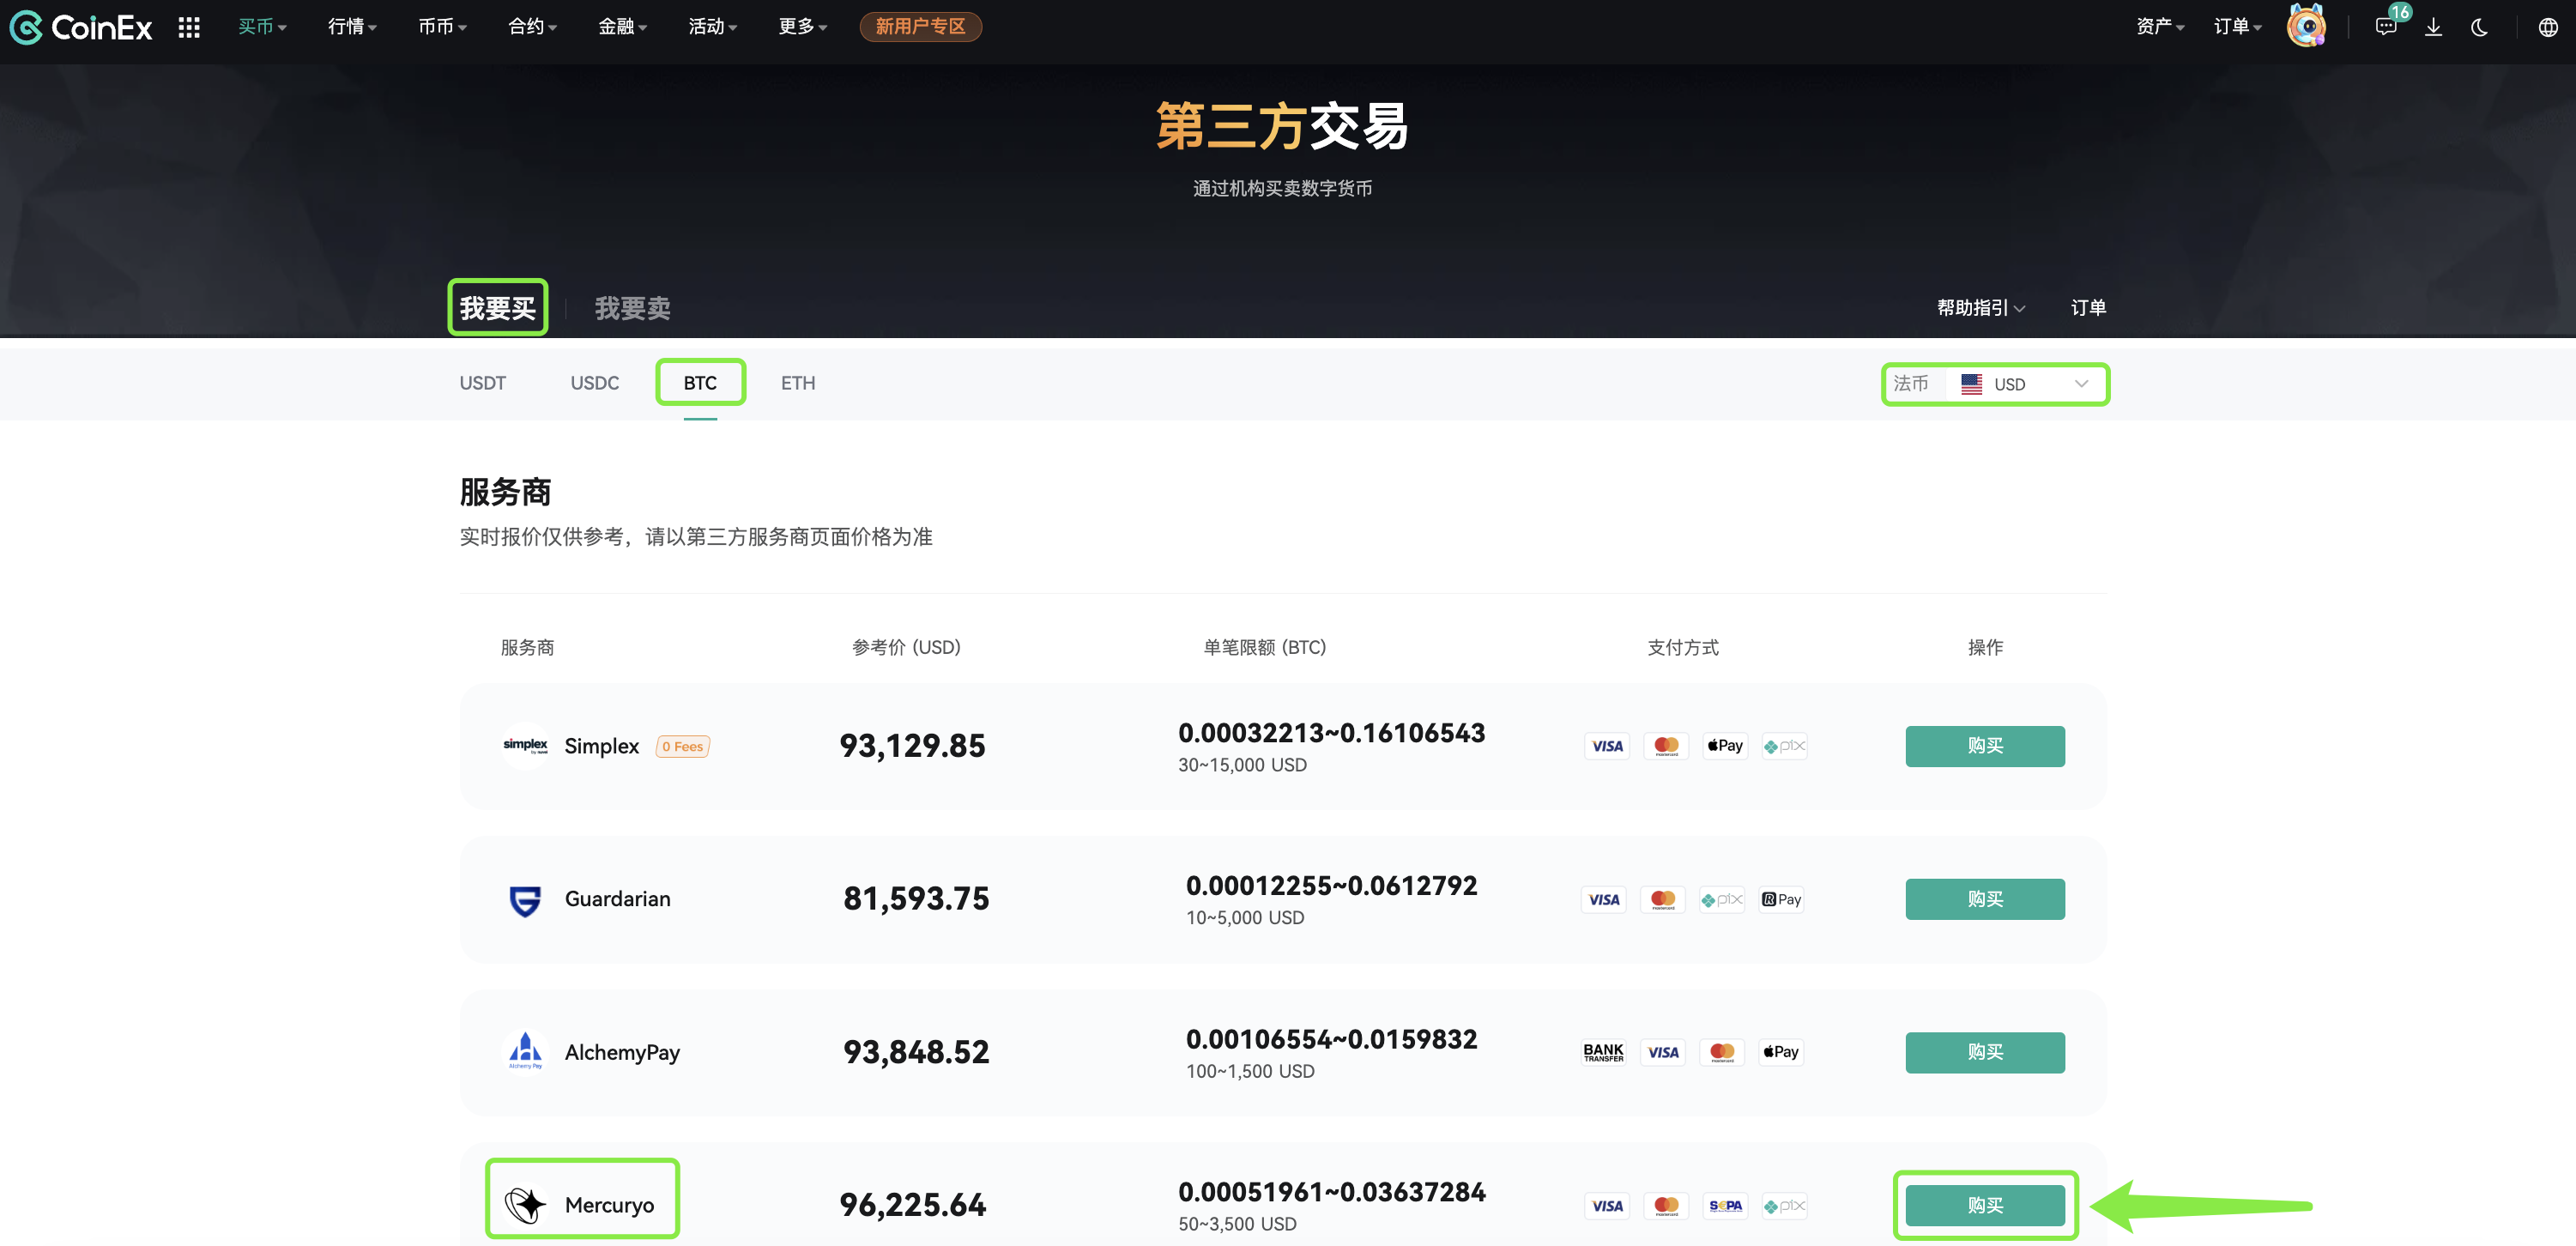
Task: Open the CoinEx home logo
Action: point(80,27)
